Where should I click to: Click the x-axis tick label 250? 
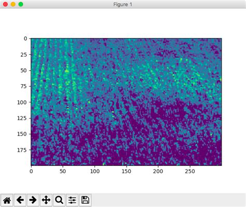[x=190, y=171]
